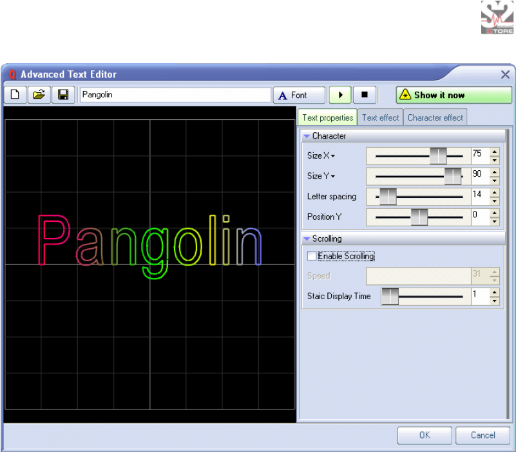Cancel the text editor dialog
The width and height of the screenshot is (516, 452).
click(483, 435)
